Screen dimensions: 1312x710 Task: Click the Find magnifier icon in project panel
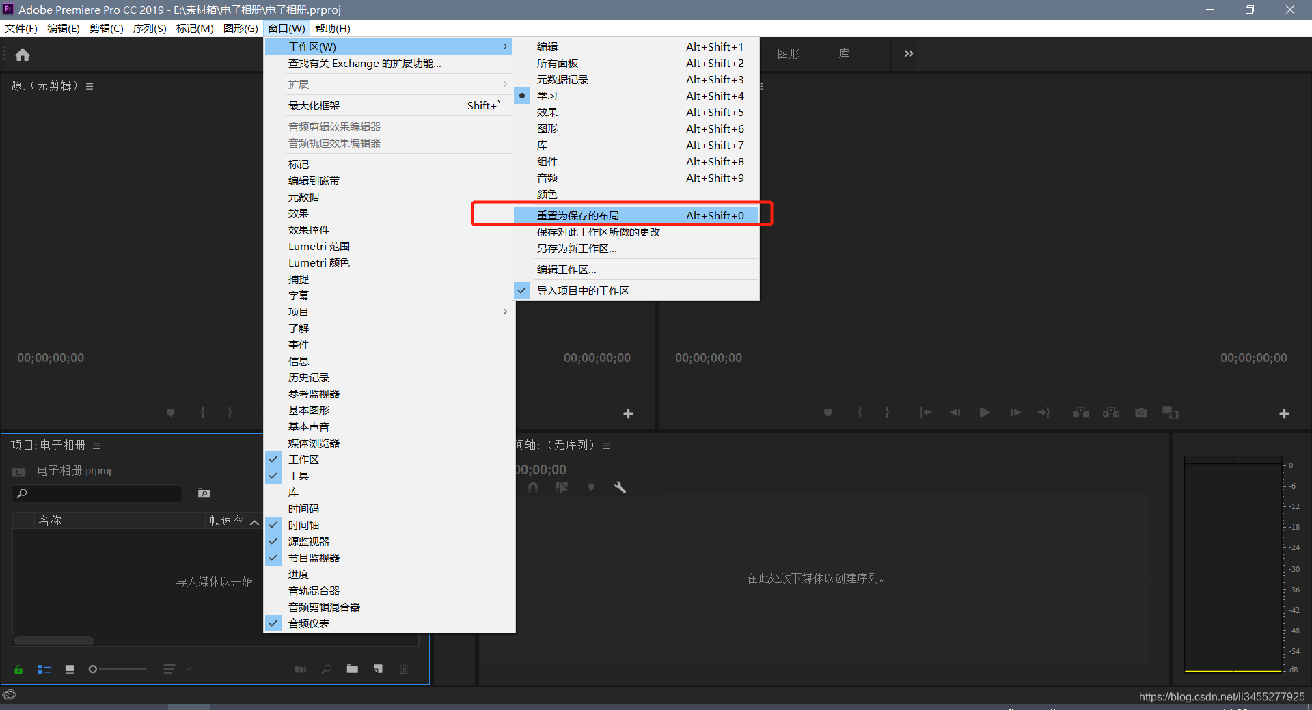point(327,670)
